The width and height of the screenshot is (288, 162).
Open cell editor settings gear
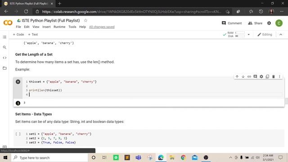pyautogui.click(x=261, y=76)
